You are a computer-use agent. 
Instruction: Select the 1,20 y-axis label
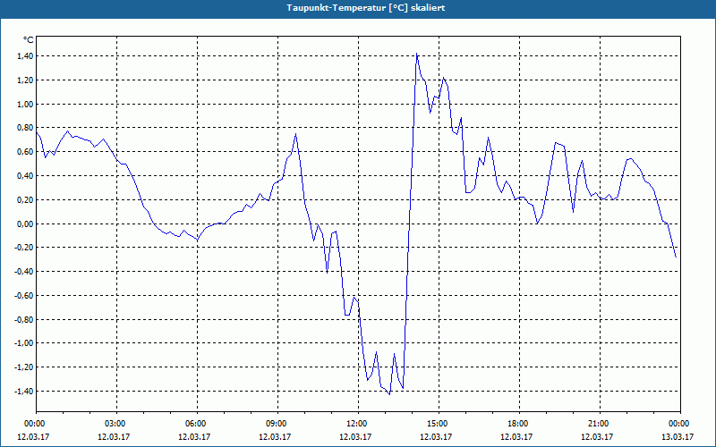point(25,80)
